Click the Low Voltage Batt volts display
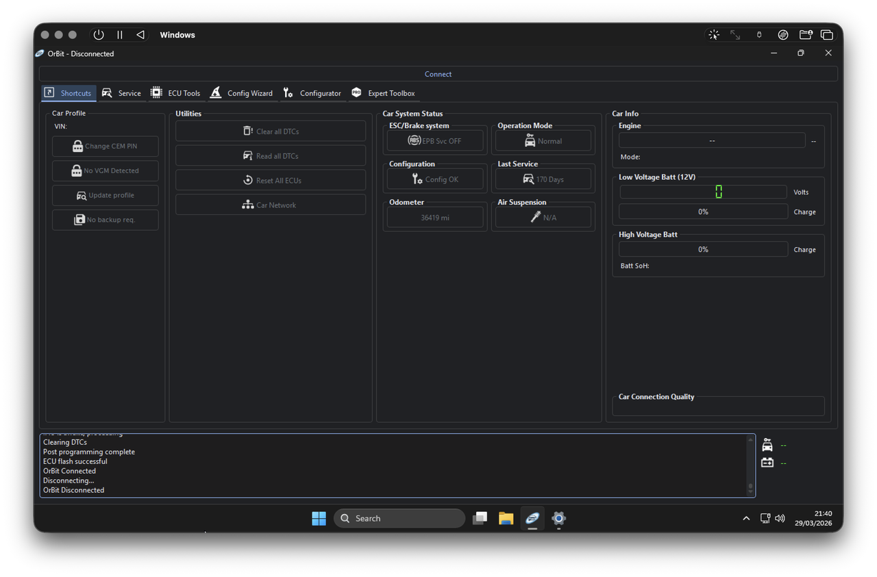The image size is (877, 577). pos(703,192)
